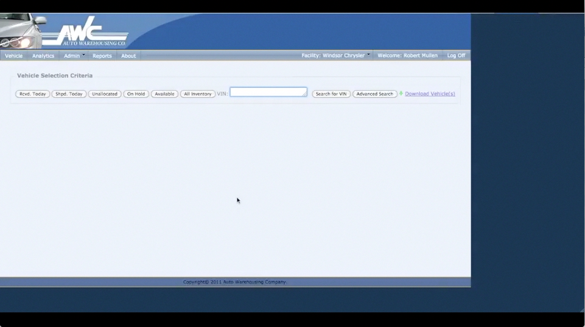Log off from the application
The height and width of the screenshot is (327, 585).
456,55
